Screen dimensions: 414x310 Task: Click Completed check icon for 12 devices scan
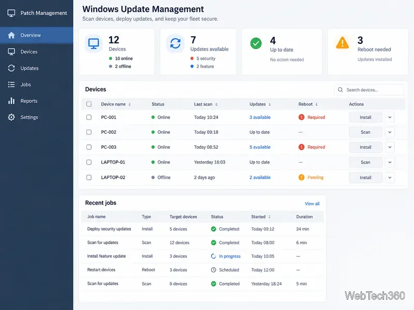coord(213,242)
